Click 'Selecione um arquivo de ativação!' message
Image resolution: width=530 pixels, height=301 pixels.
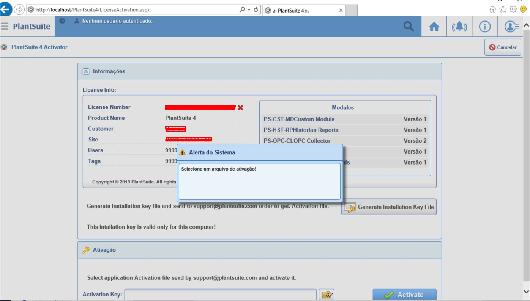[219, 169]
